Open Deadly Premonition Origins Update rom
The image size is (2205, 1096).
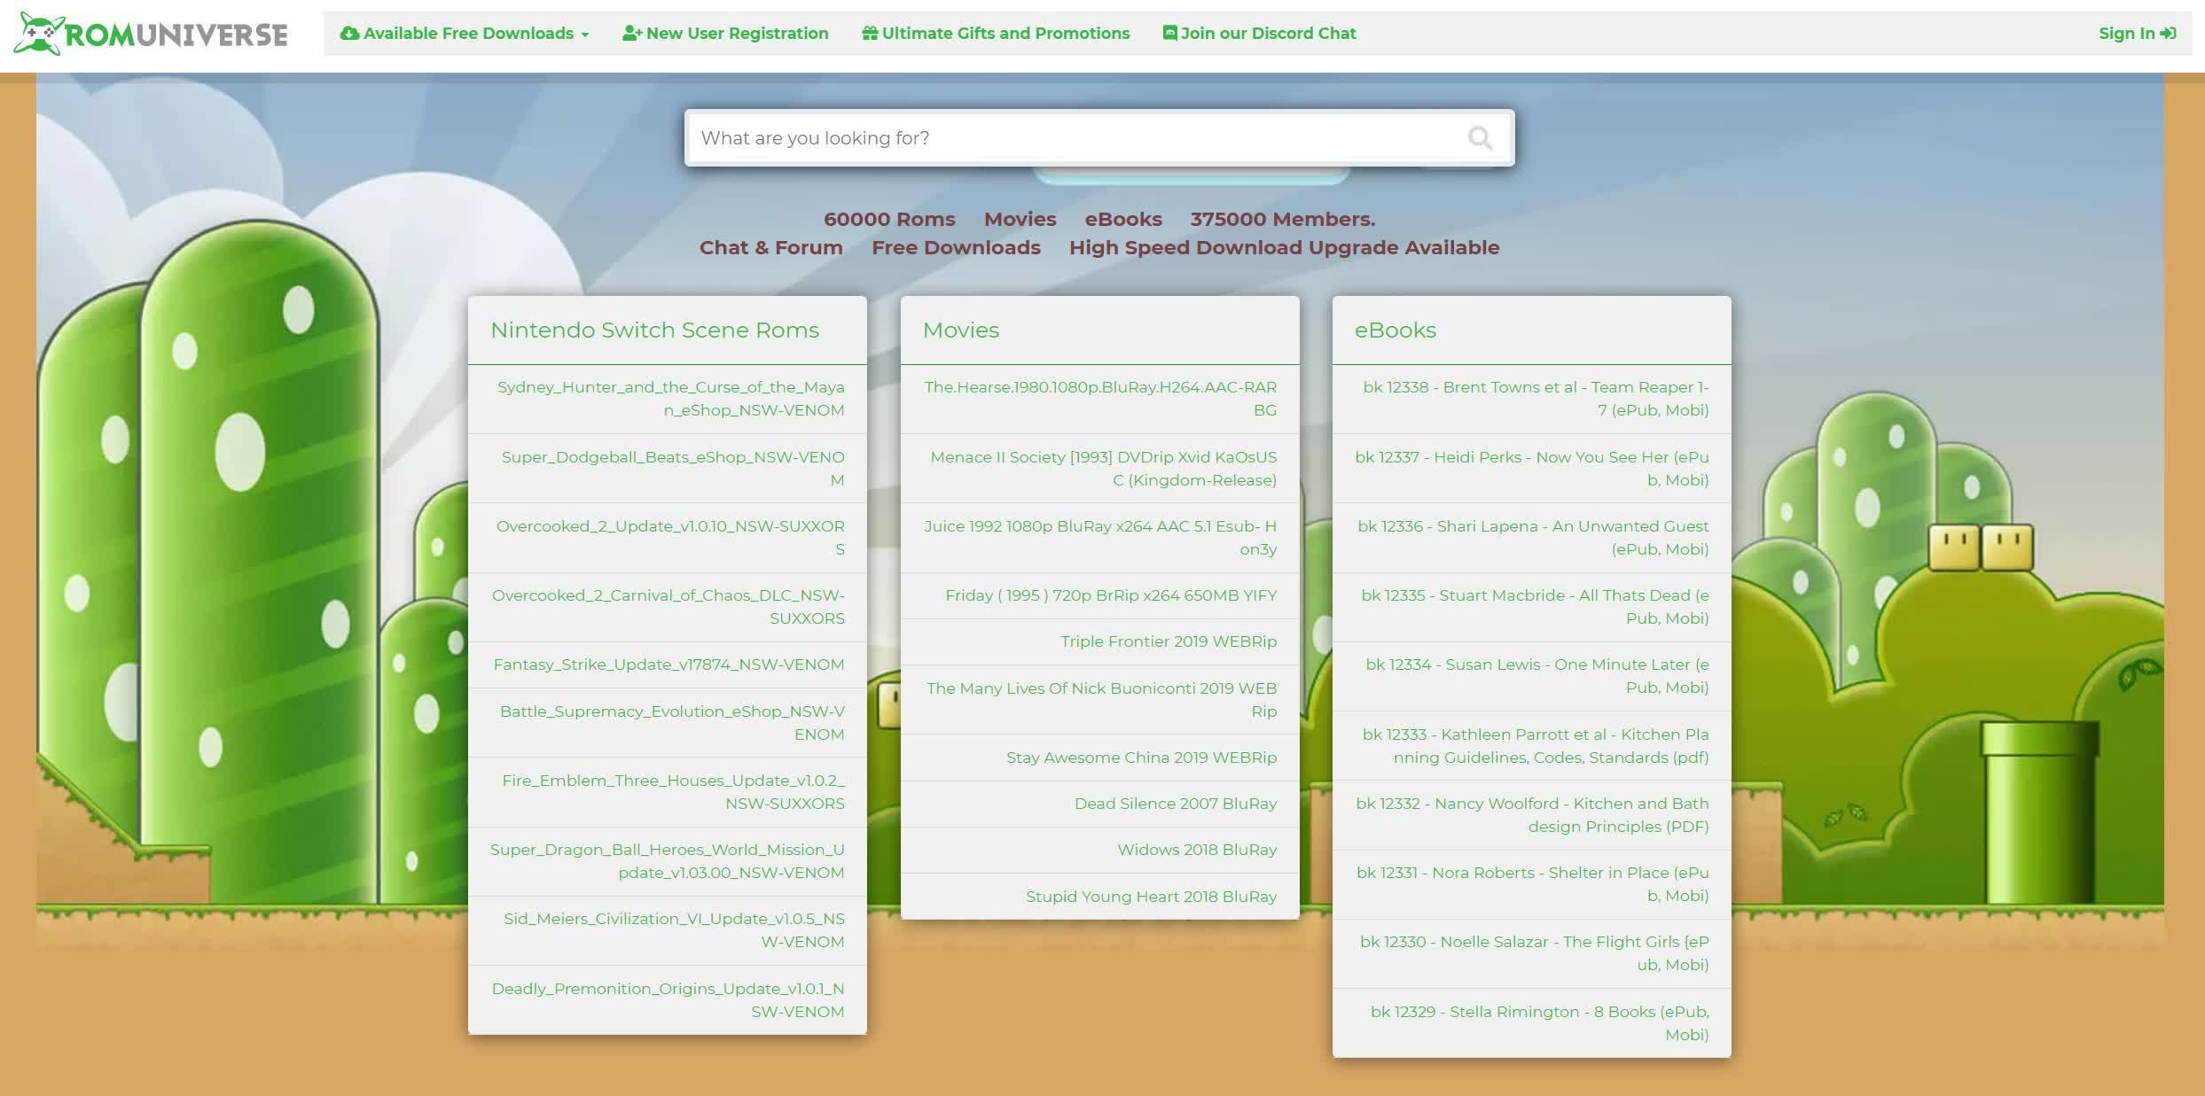pyautogui.click(x=668, y=1000)
